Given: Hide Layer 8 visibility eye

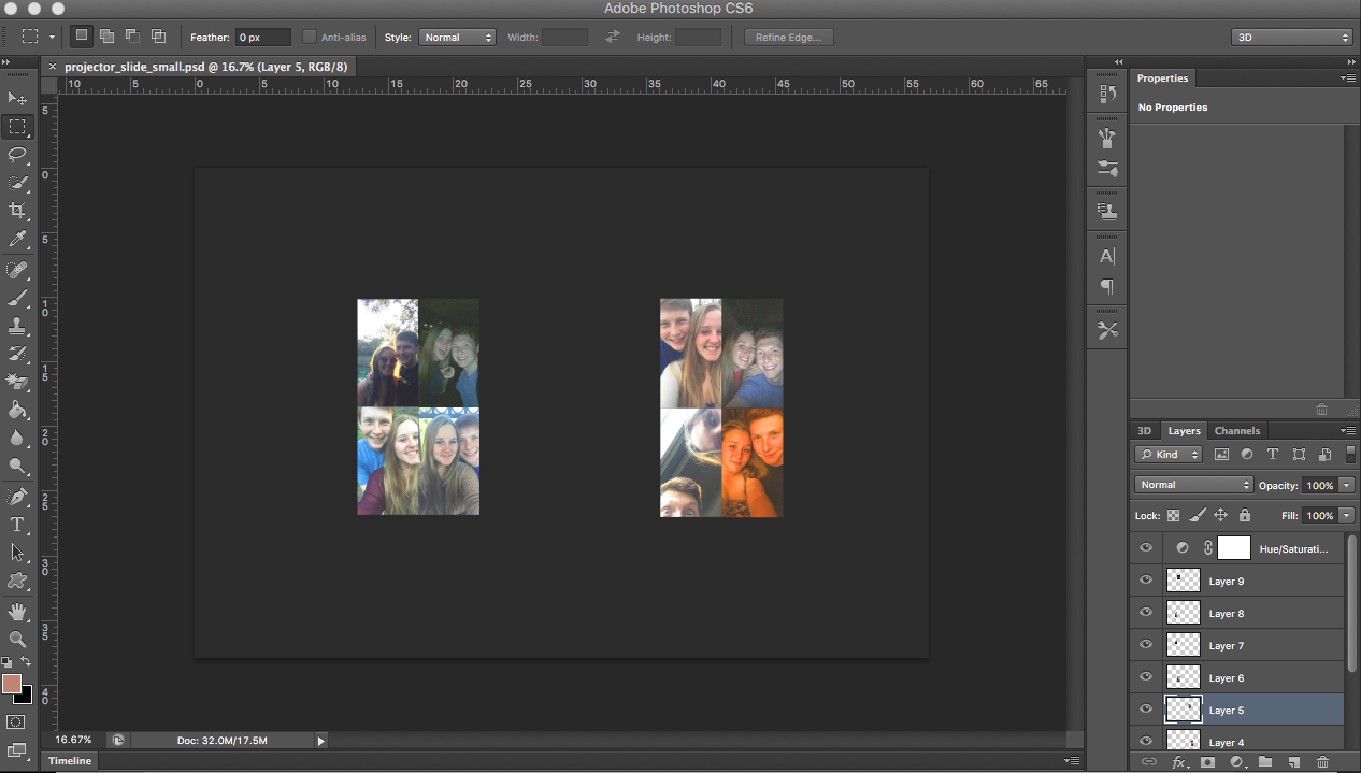Looking at the screenshot, I should coord(1146,612).
